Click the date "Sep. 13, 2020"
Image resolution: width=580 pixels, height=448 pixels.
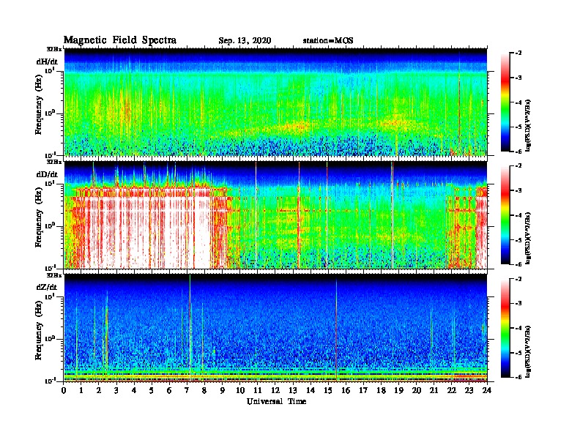pos(245,41)
